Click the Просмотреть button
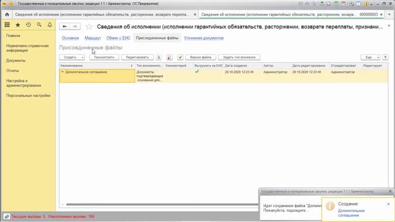The height and width of the screenshot is (222, 395). (104, 57)
